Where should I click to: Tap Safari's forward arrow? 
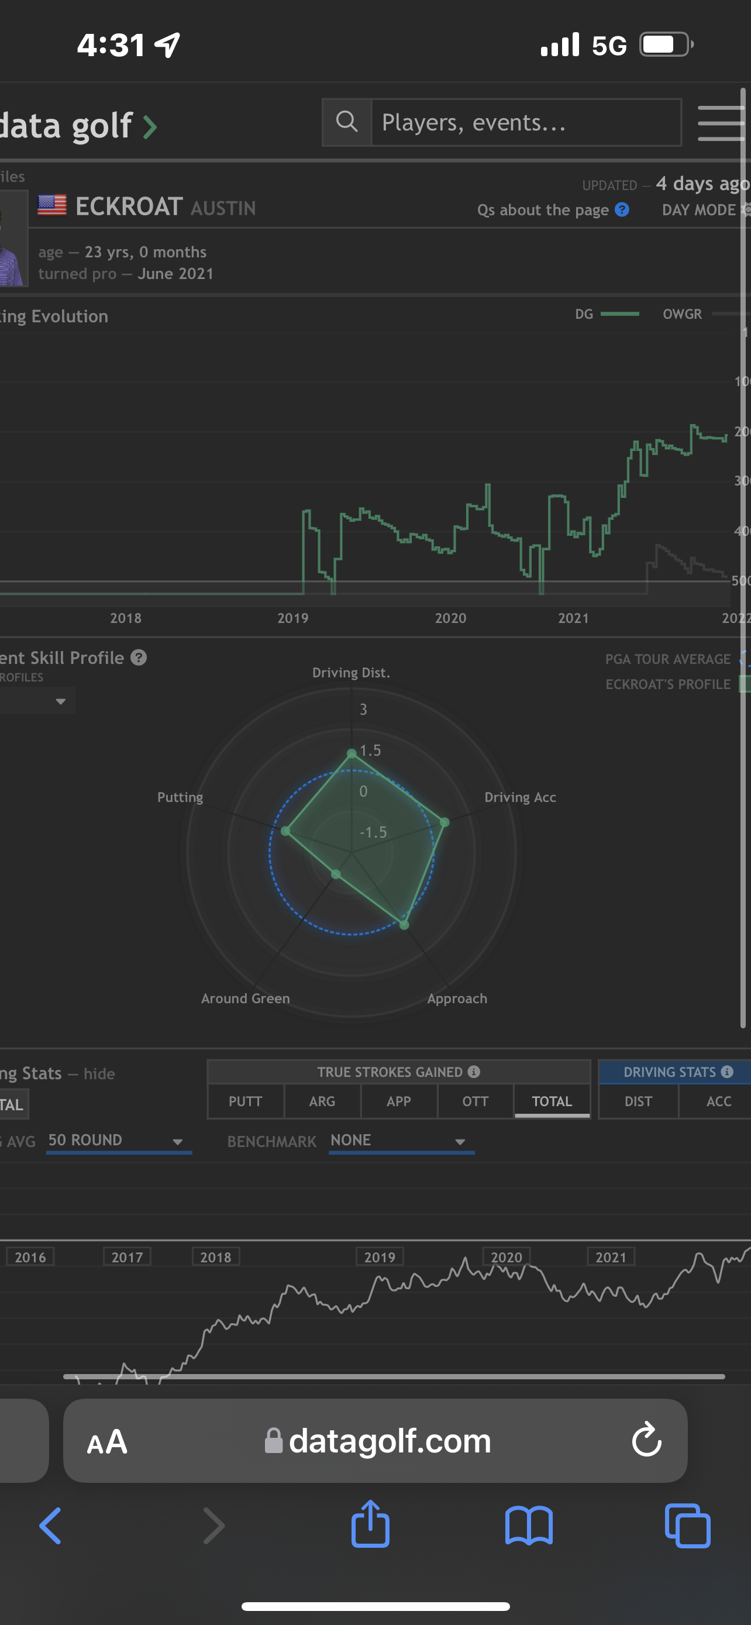(213, 1526)
